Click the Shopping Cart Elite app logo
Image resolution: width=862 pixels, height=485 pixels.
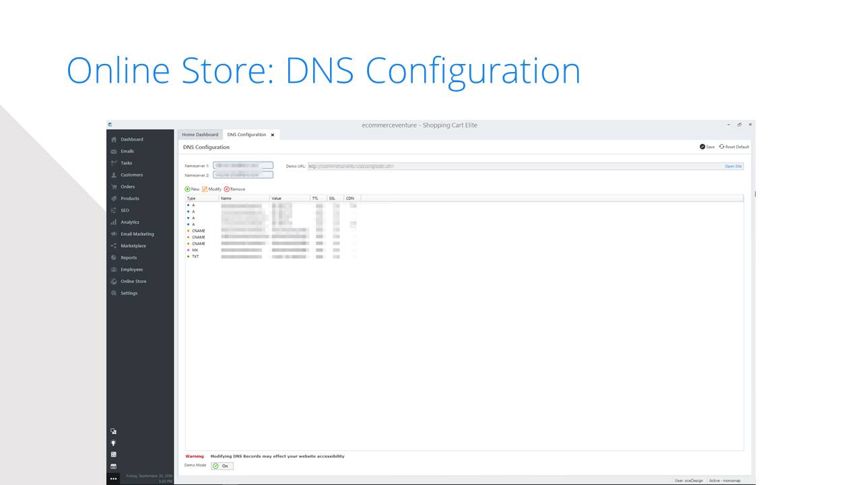[110, 125]
